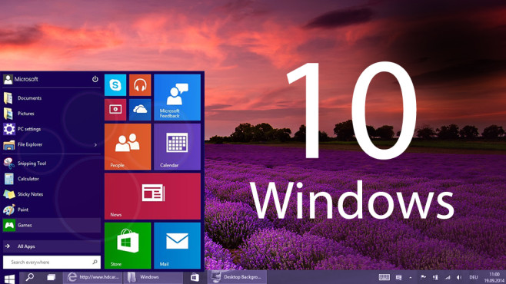Image resolution: width=506 pixels, height=284 pixels.
Task: Open the volume speaker icon
Action: [x=459, y=278]
